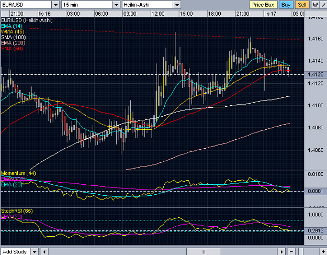
Task: Select the trend line drawing tool
Action: (323, 5)
